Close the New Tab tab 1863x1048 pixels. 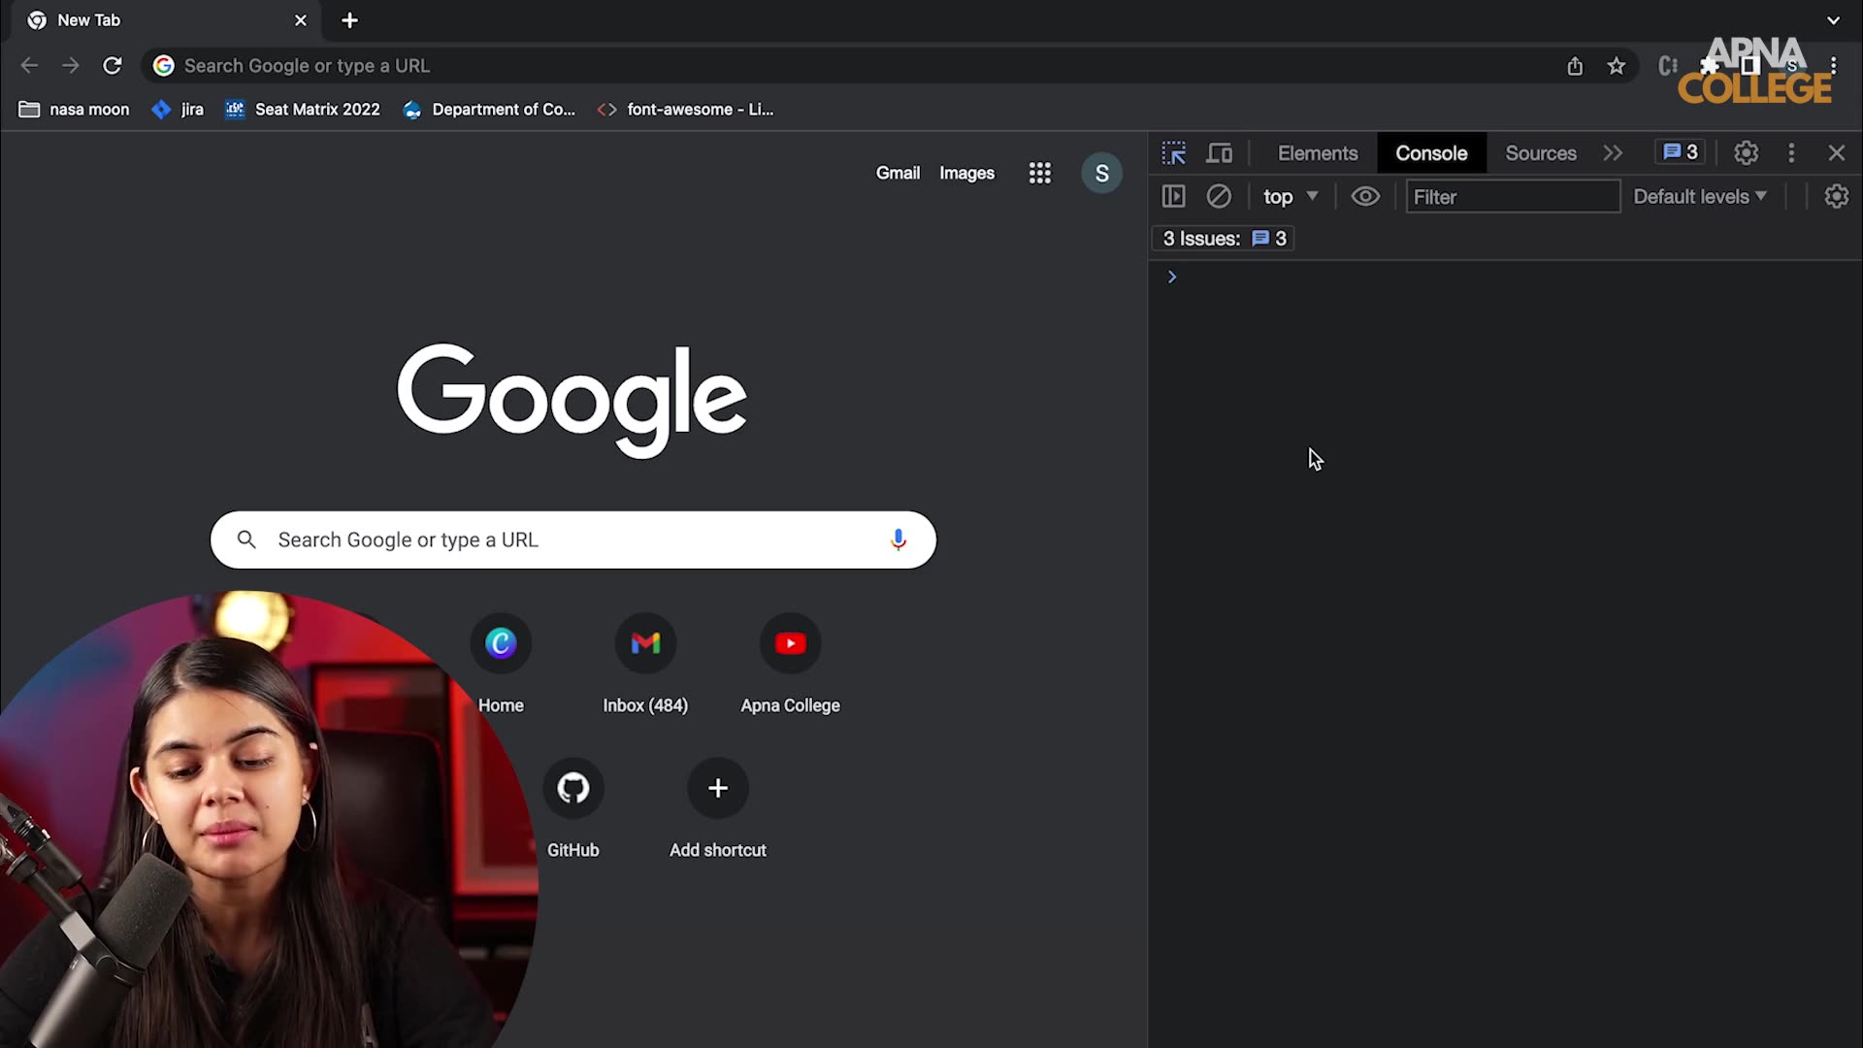[x=301, y=20]
